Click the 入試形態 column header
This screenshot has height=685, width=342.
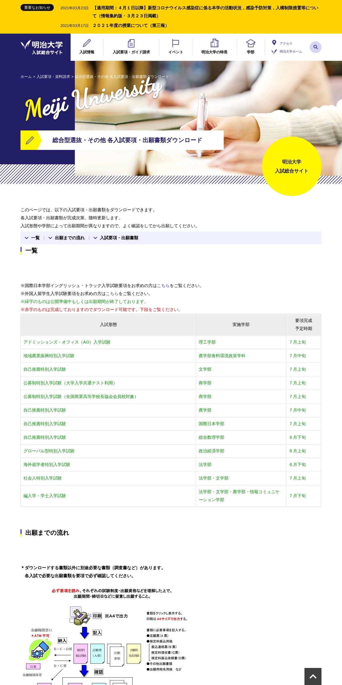pos(108,325)
